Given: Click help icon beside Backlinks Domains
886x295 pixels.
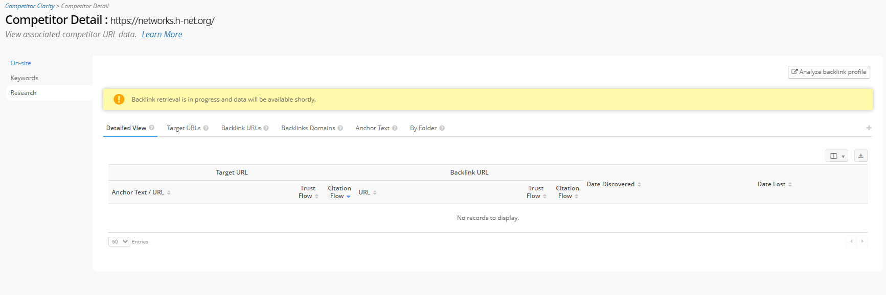Looking at the screenshot, I should [340, 128].
